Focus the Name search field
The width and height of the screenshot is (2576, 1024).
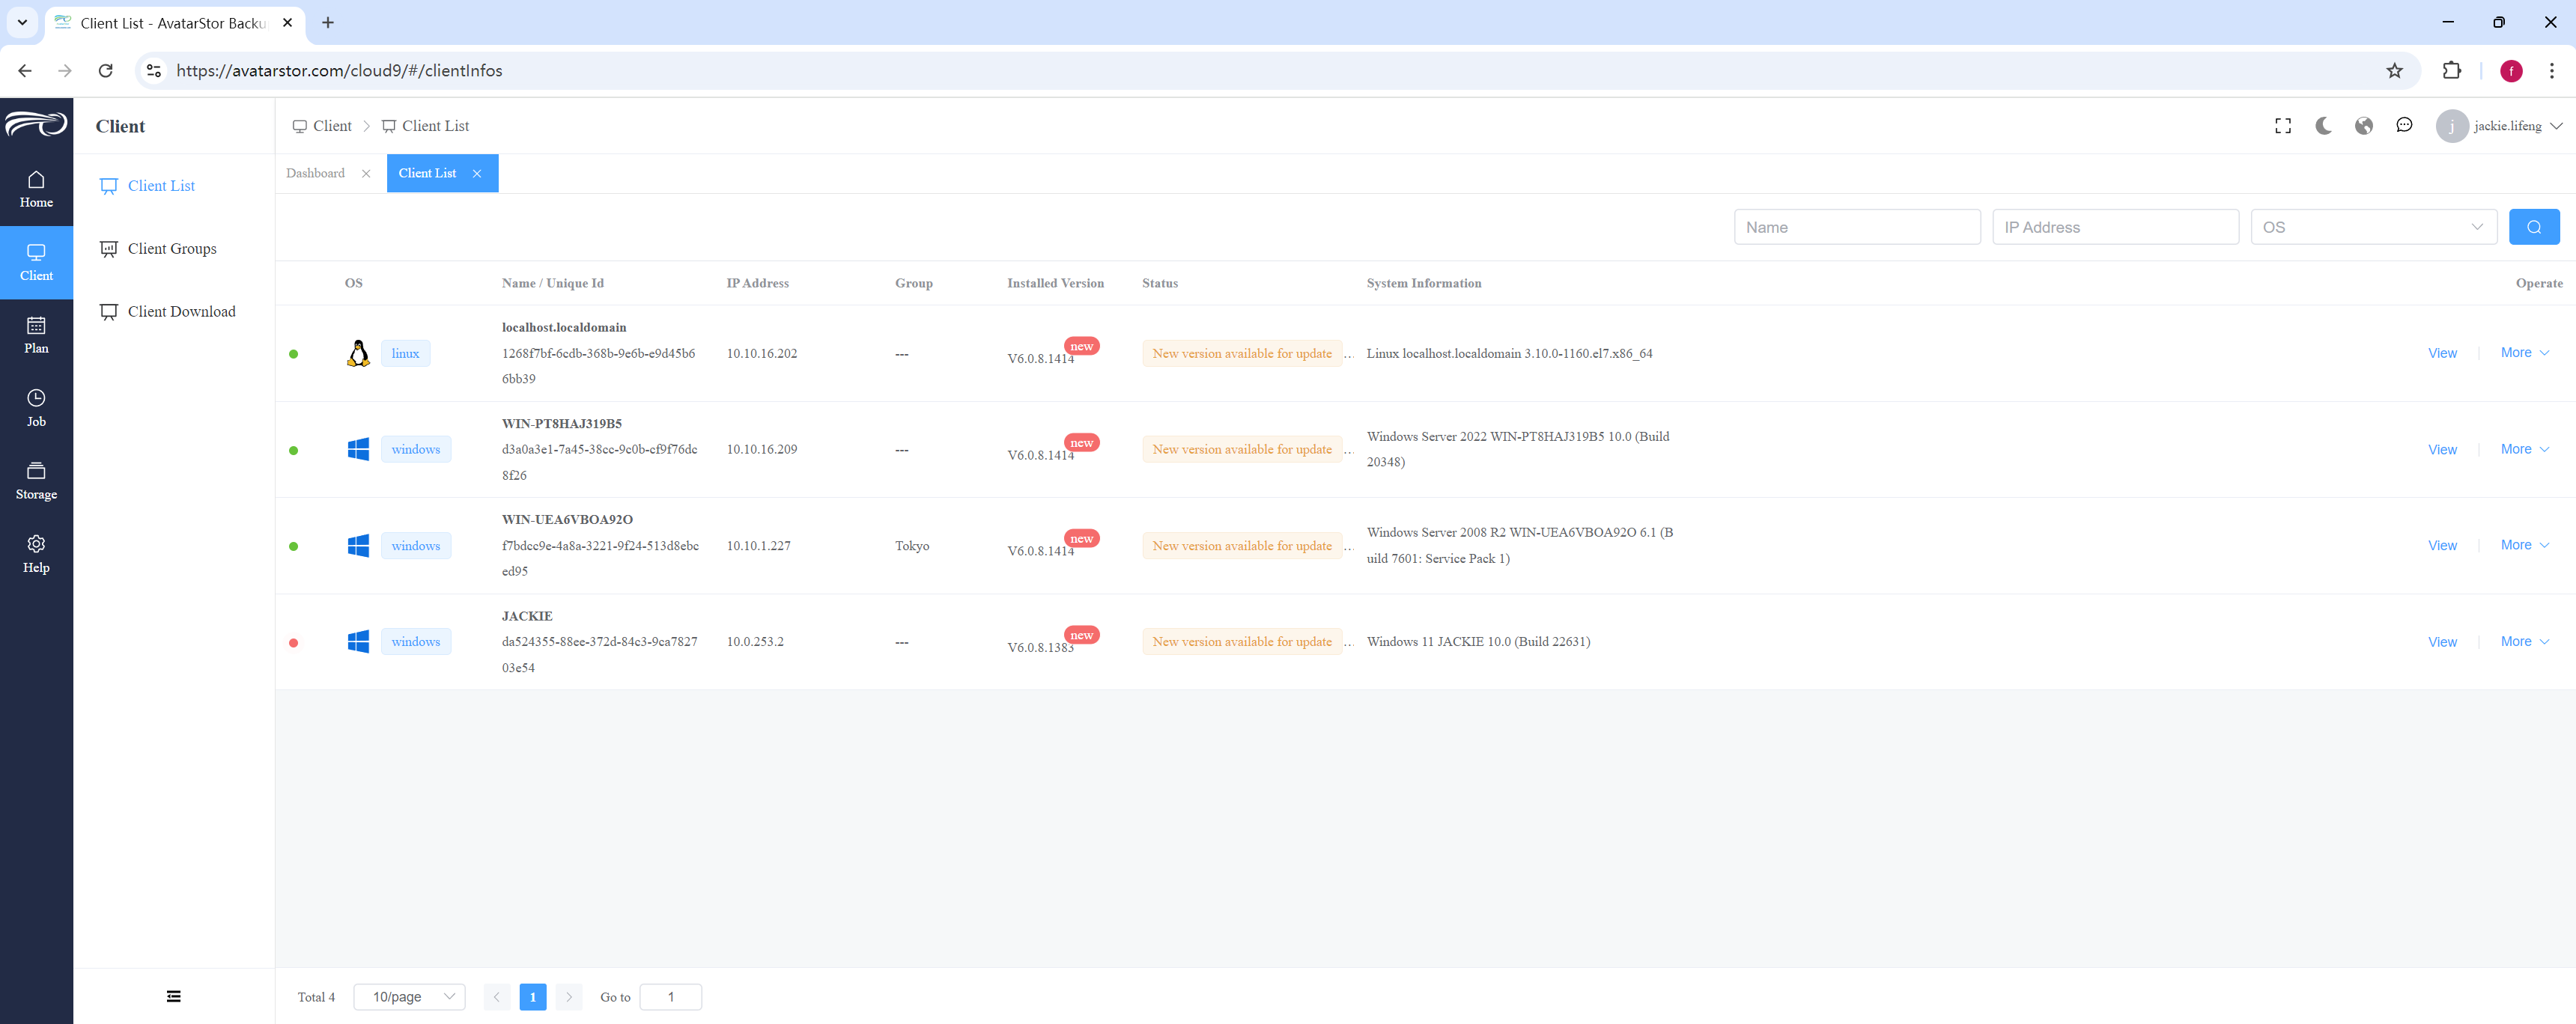tap(1857, 227)
